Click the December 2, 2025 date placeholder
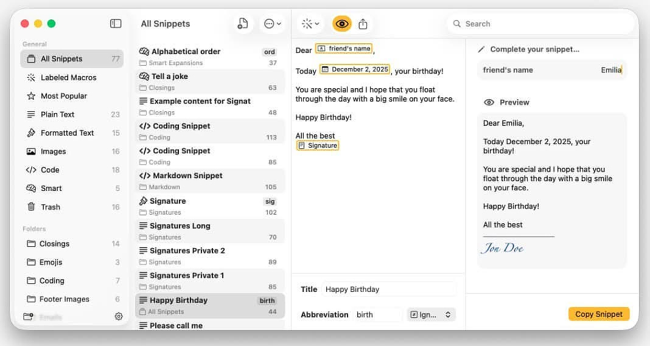This screenshot has width=650, height=346. pos(355,69)
